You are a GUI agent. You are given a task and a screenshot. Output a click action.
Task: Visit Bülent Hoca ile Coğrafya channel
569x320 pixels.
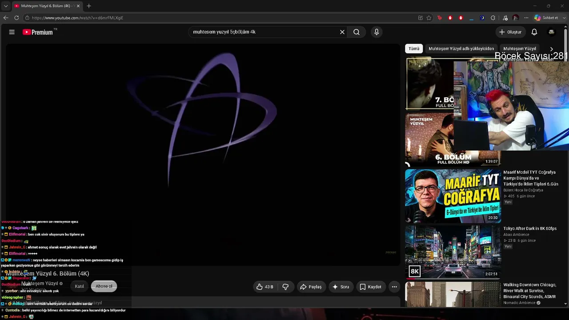tap(523, 190)
